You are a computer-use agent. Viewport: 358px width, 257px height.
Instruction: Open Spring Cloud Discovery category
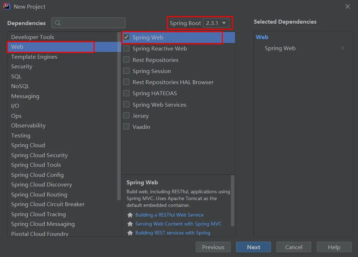[62, 185]
